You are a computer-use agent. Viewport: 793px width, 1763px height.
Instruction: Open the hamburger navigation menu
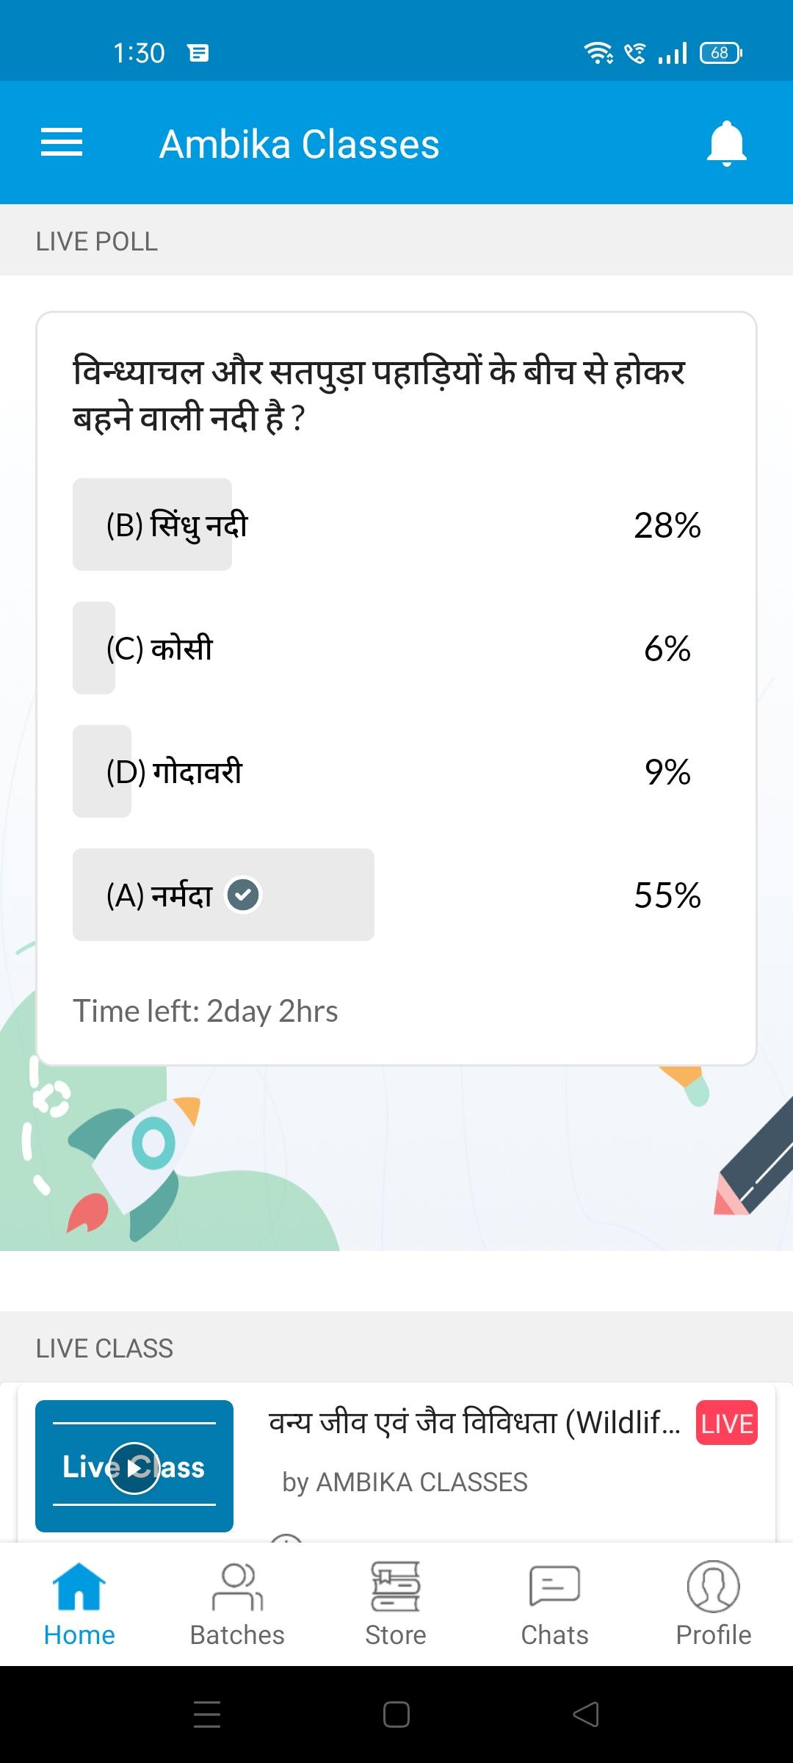click(62, 143)
